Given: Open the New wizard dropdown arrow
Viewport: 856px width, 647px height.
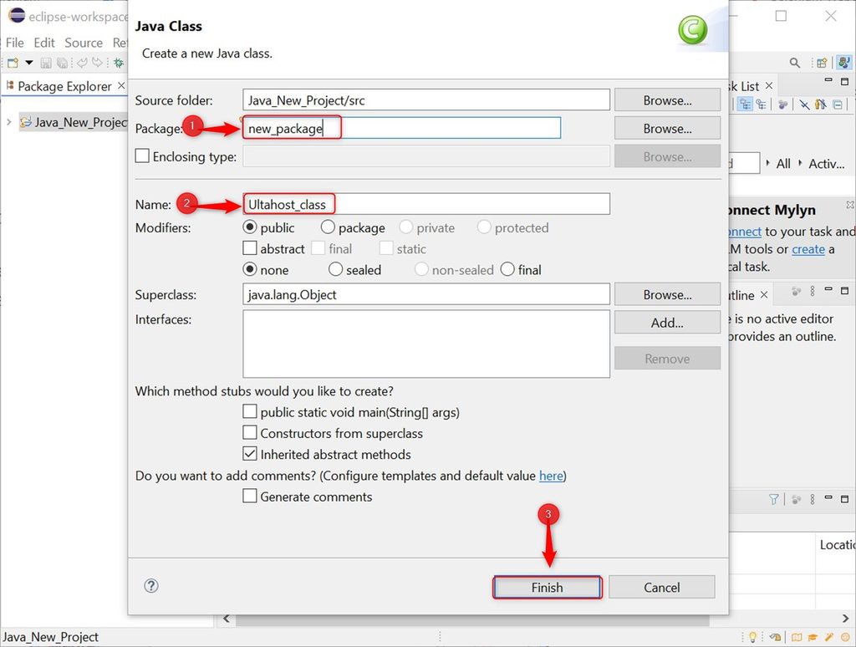Looking at the screenshot, I should coord(29,63).
